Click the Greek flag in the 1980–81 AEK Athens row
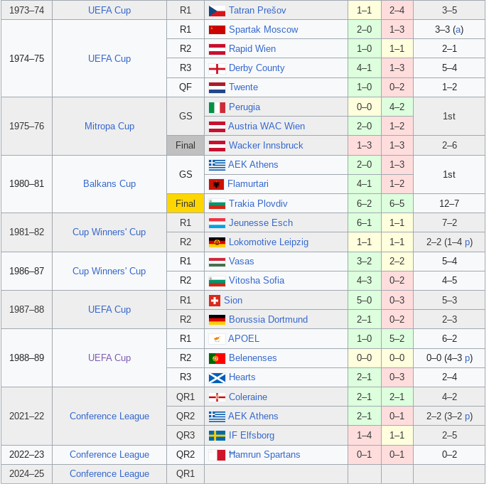Screen dimensions: 489x484 tap(217, 166)
